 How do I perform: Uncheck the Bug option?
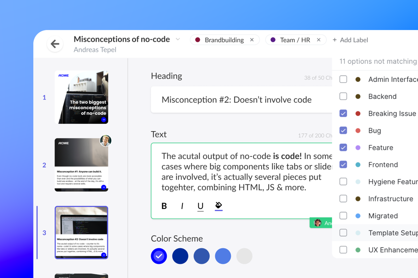coord(343,131)
